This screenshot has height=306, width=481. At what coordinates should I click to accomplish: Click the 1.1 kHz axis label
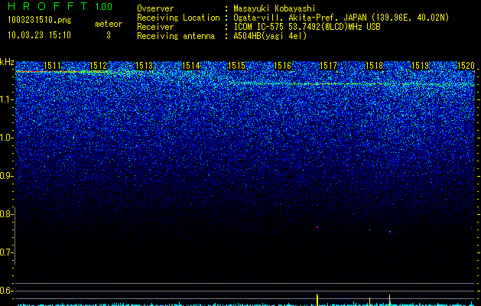[7, 99]
